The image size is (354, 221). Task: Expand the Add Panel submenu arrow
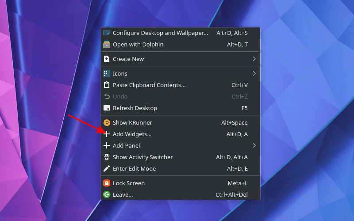[254, 146]
